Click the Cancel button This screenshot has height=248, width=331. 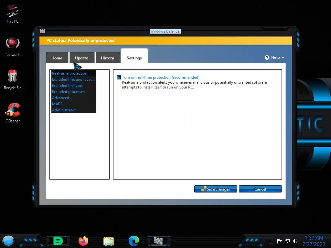coord(260,189)
